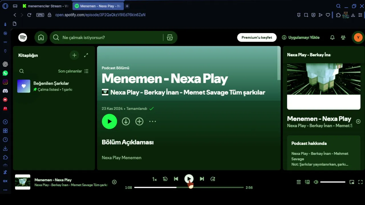Screen dimensions: 365x205
Task: Go to Spotify home
Action: [41, 37]
